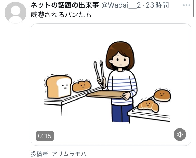This screenshot has width=196, height=158.
Task: Click the white bread loaf in the video
Action: tap(59, 86)
